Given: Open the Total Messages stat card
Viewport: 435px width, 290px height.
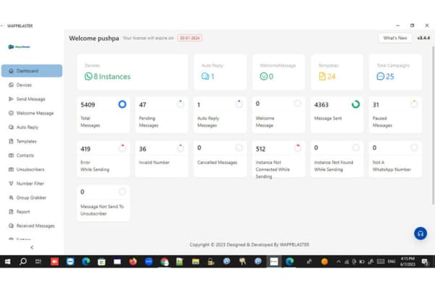Looking at the screenshot, I should pyautogui.click(x=103, y=115).
